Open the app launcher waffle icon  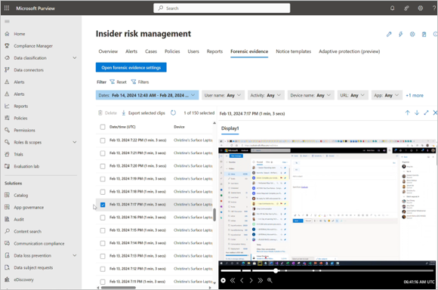(x=7, y=8)
